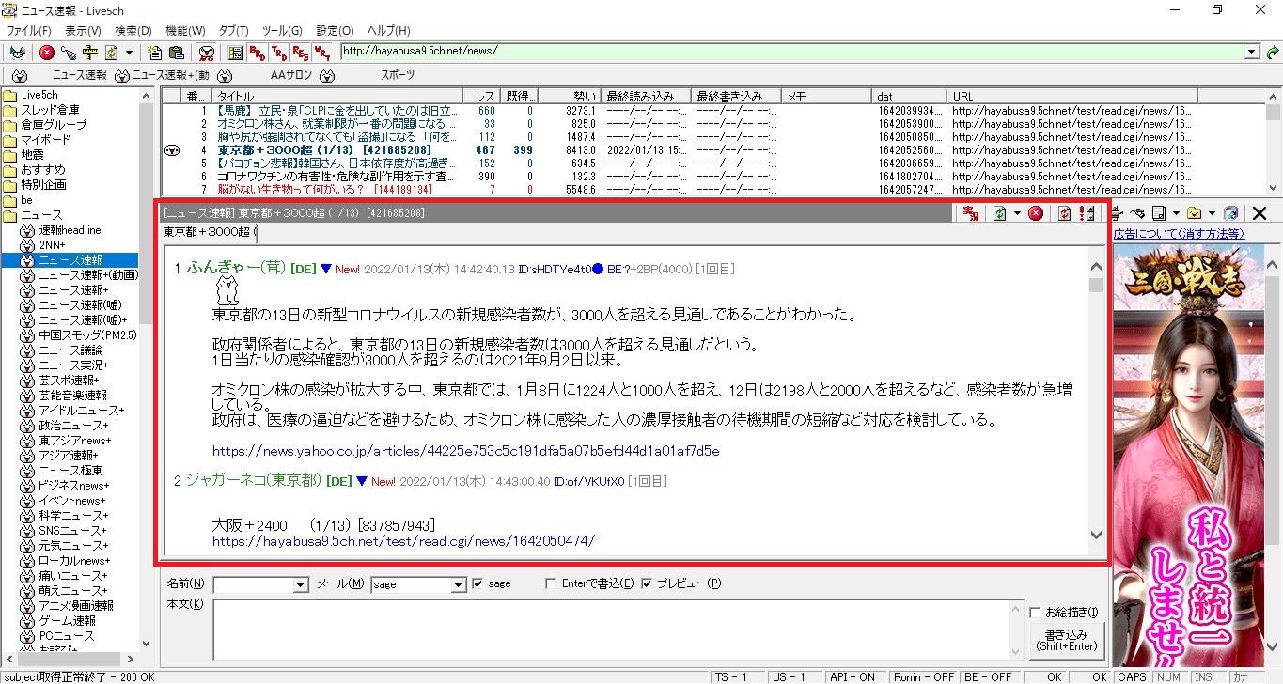Image resolution: width=1283 pixels, height=684 pixels.
Task: Sort thread list by 勢い column
Action: [x=569, y=96]
